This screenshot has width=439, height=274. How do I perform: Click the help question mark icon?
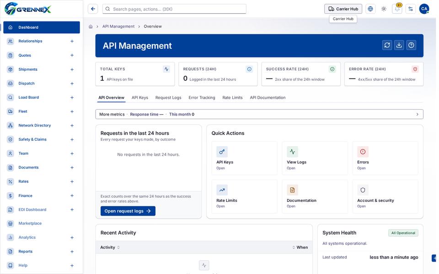pos(411,45)
